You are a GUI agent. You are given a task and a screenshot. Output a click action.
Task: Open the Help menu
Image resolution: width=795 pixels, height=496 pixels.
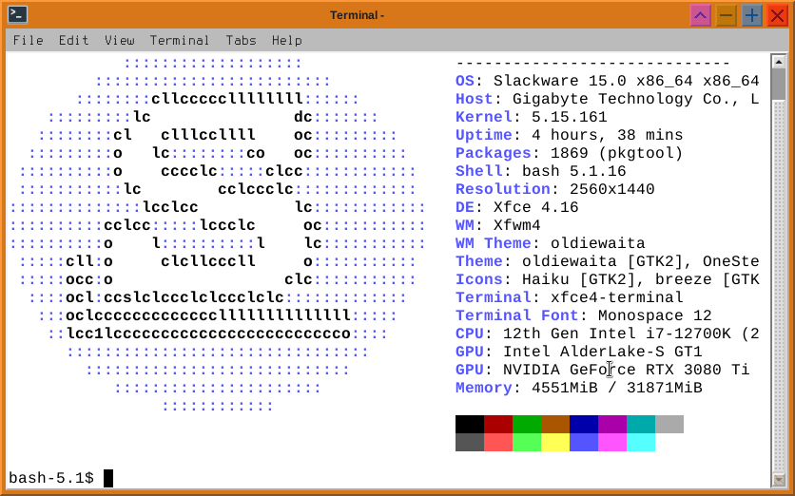(x=287, y=41)
